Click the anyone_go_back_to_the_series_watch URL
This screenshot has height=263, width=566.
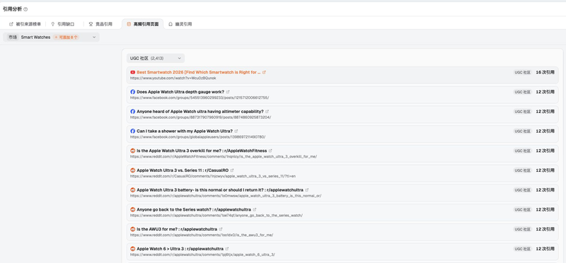216,216
